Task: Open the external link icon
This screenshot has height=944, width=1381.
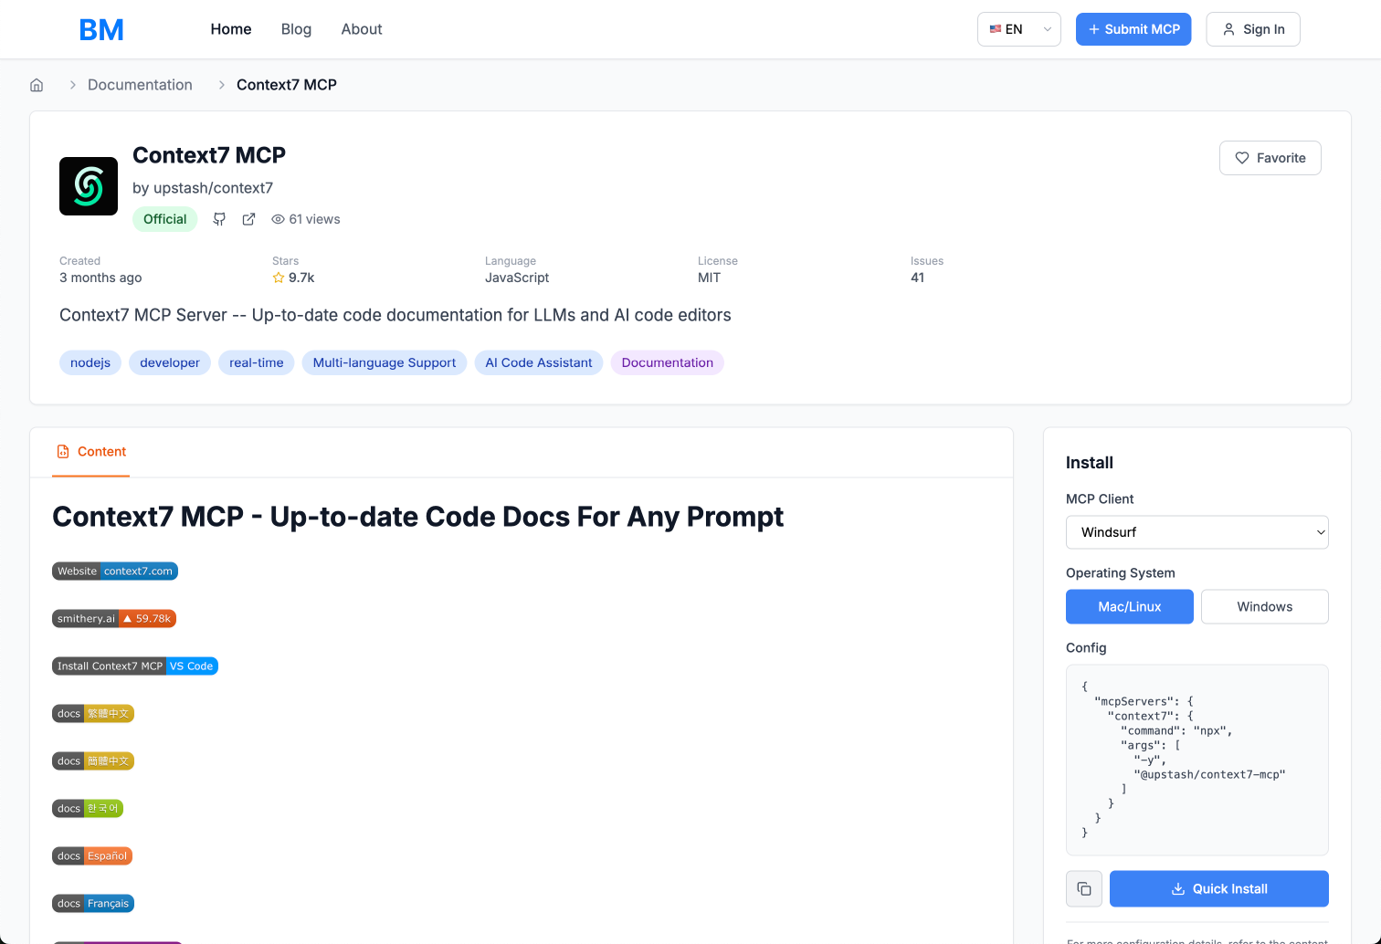Action: coord(248,219)
